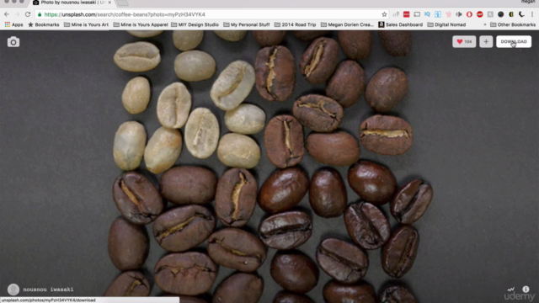539x303 pixels.
Task: Open Mine is Yours Art bookmark folder
Action: pos(86,24)
